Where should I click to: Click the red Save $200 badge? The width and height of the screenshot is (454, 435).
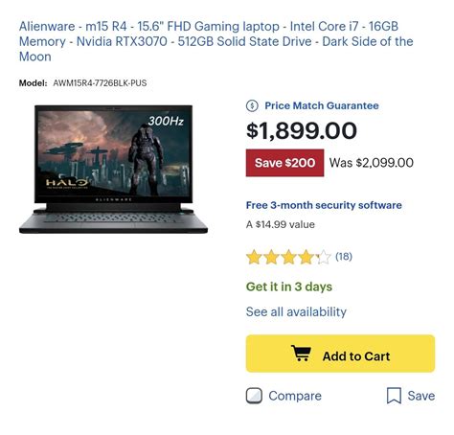pos(284,163)
